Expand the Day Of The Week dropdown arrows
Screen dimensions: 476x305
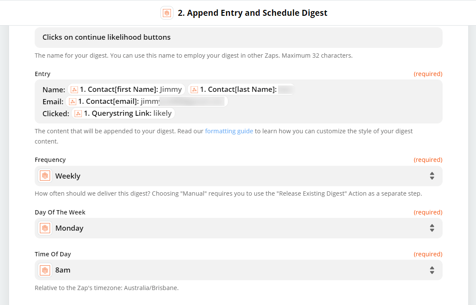[432, 228]
